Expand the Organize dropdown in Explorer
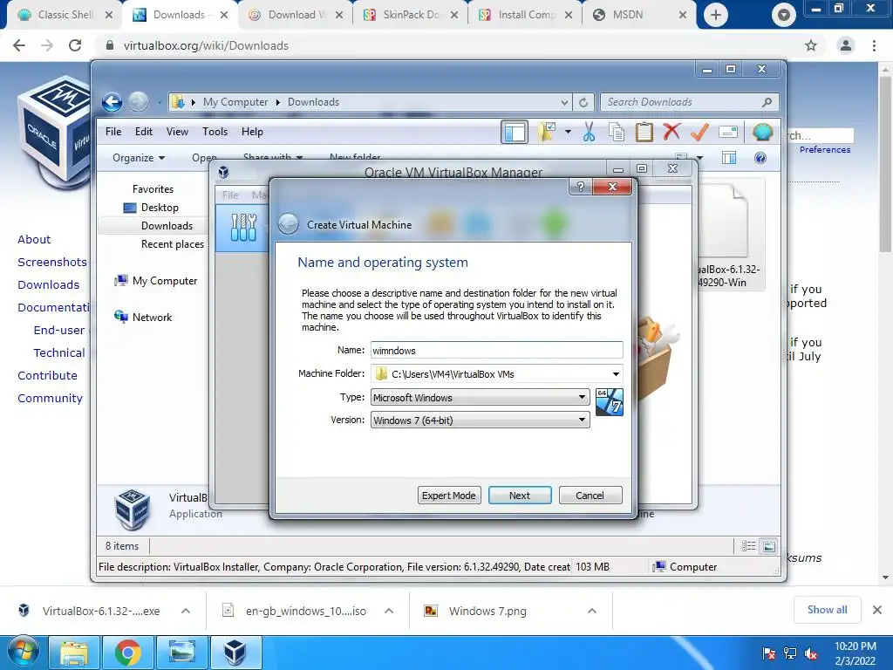This screenshot has width=893, height=670. [x=139, y=158]
